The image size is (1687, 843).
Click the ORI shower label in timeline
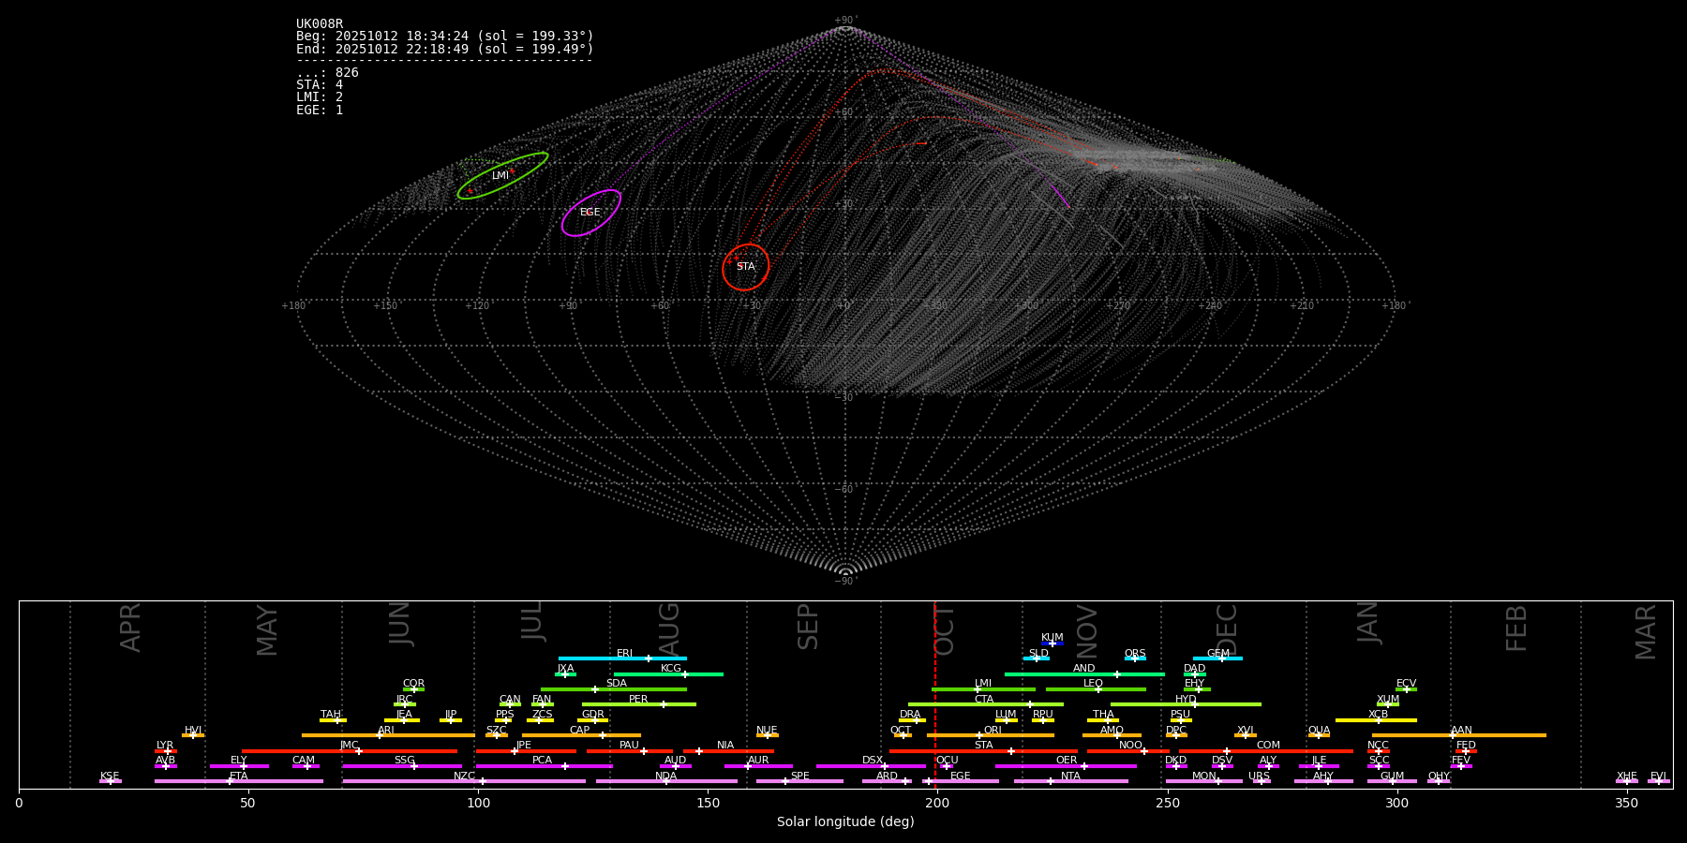[x=993, y=731]
